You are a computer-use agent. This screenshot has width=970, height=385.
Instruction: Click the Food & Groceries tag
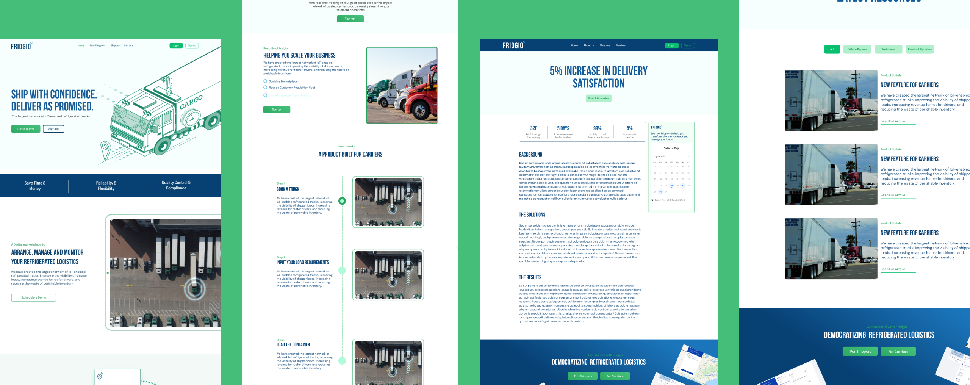click(599, 98)
